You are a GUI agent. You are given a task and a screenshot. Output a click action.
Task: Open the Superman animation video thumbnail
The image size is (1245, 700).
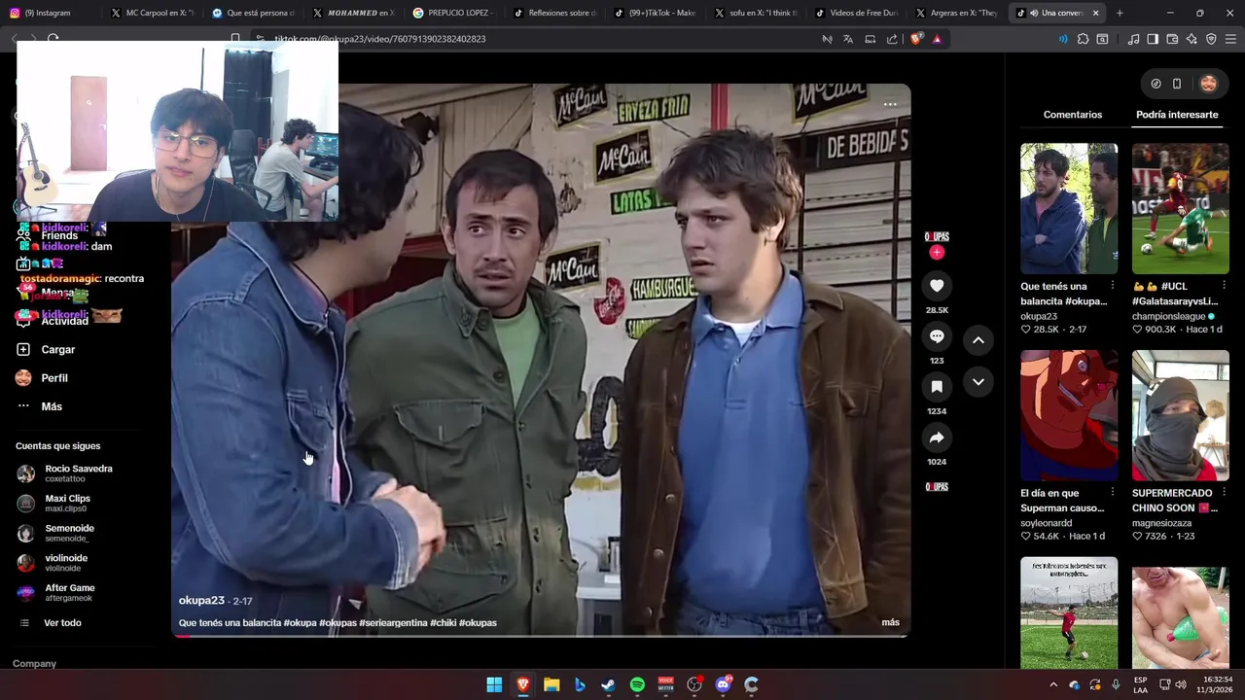click(x=1069, y=415)
